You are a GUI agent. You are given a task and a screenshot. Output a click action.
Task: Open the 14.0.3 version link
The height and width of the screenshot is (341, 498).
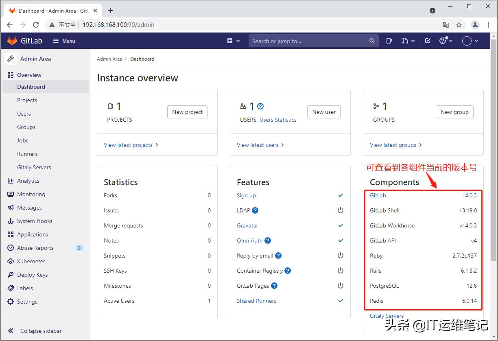click(470, 195)
